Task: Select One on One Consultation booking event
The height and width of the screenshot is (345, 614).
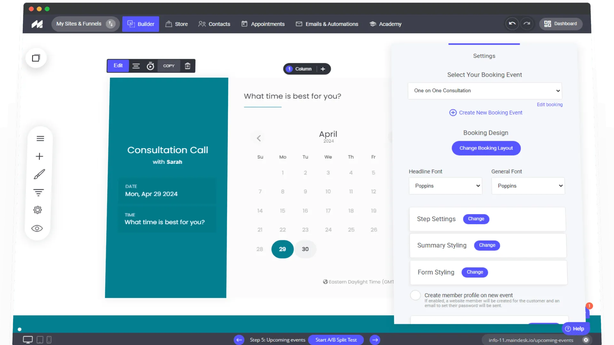Action: (485, 91)
